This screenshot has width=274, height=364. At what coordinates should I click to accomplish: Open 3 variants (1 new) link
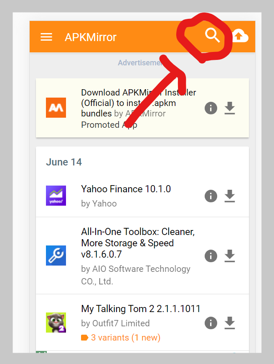tap(126, 338)
